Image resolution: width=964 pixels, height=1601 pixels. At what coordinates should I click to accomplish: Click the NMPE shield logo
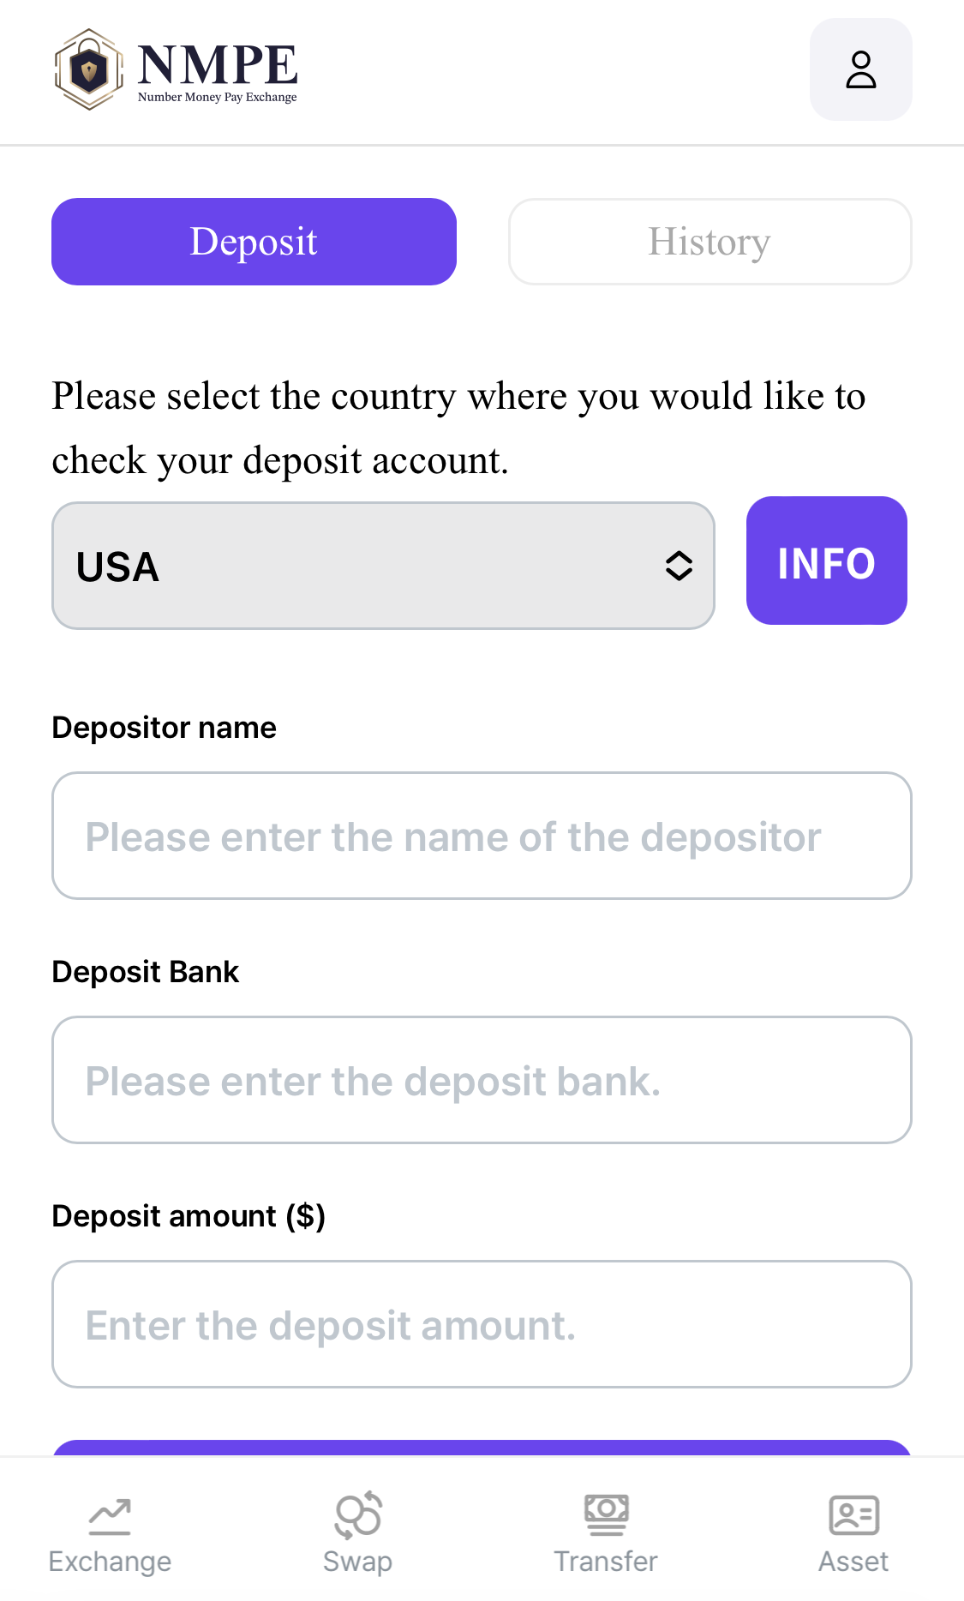pos(89,69)
